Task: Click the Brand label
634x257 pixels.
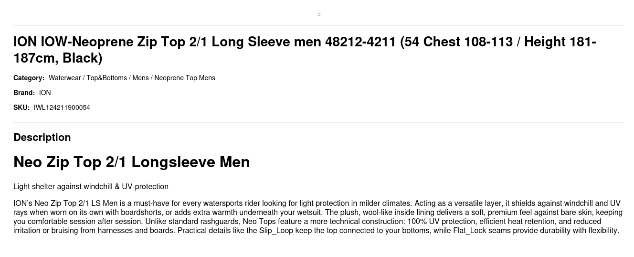Action: tap(24, 93)
